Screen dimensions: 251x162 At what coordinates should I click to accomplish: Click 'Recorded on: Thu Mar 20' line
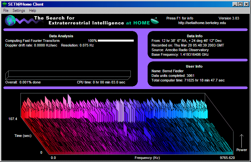[x=188, y=45]
